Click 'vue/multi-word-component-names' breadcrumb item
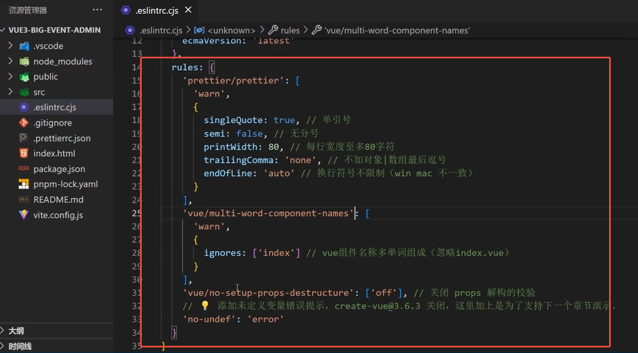This screenshot has width=638, height=353. point(397,30)
